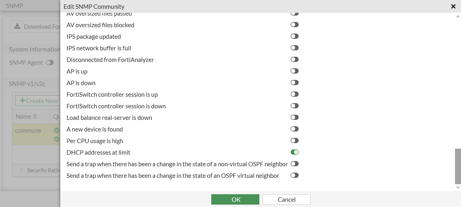This screenshot has height=207, width=461.
Task: Enable the SNMP Agent toggle
Action: coord(50,63)
